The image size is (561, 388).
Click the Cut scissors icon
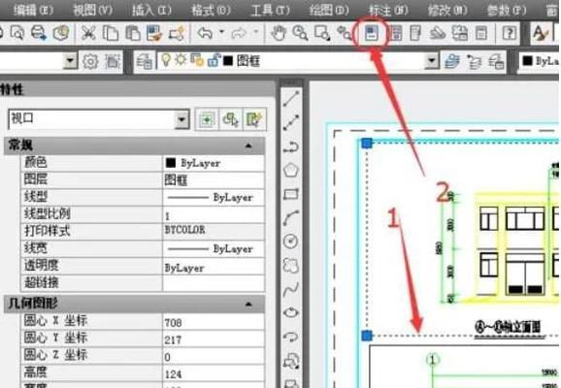pos(88,33)
